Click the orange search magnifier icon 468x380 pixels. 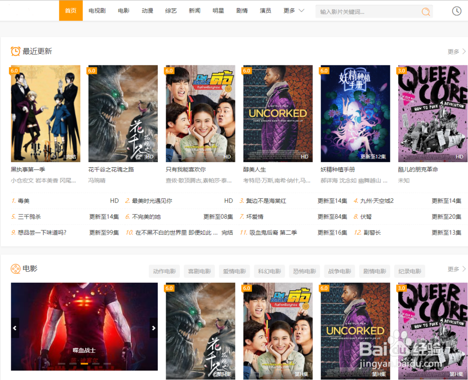click(x=425, y=12)
